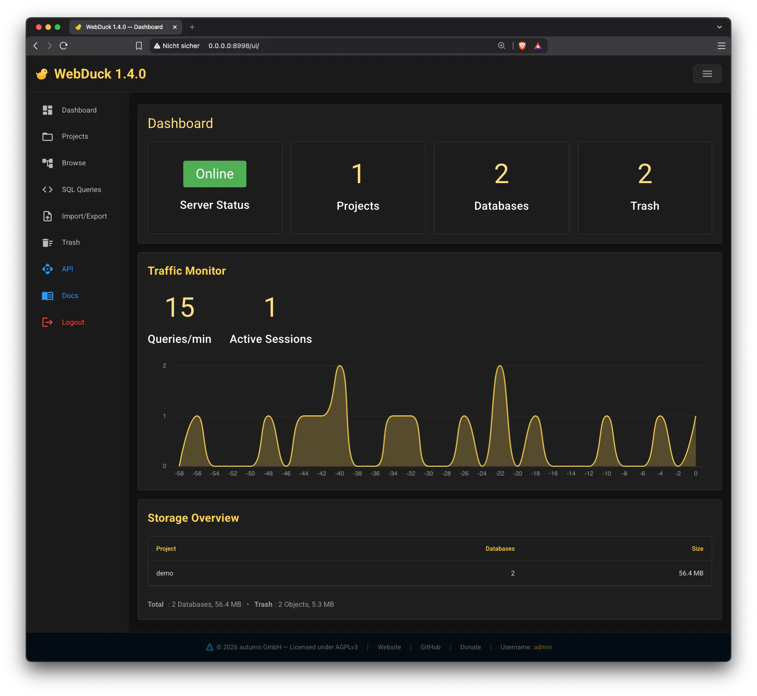This screenshot has height=696, width=757.
Task: Click the Projects folder icon in sidebar
Action: 47,136
